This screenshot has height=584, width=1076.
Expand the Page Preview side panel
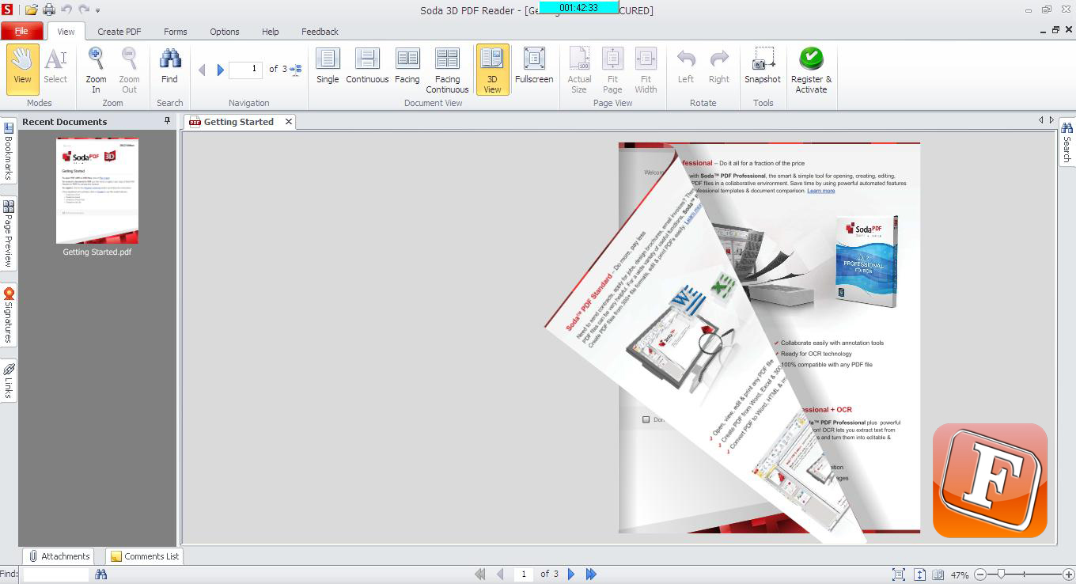9,233
